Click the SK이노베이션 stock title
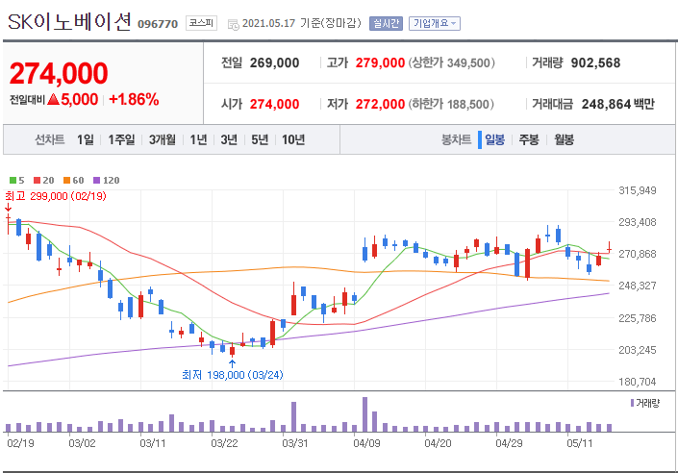 [x=69, y=21]
